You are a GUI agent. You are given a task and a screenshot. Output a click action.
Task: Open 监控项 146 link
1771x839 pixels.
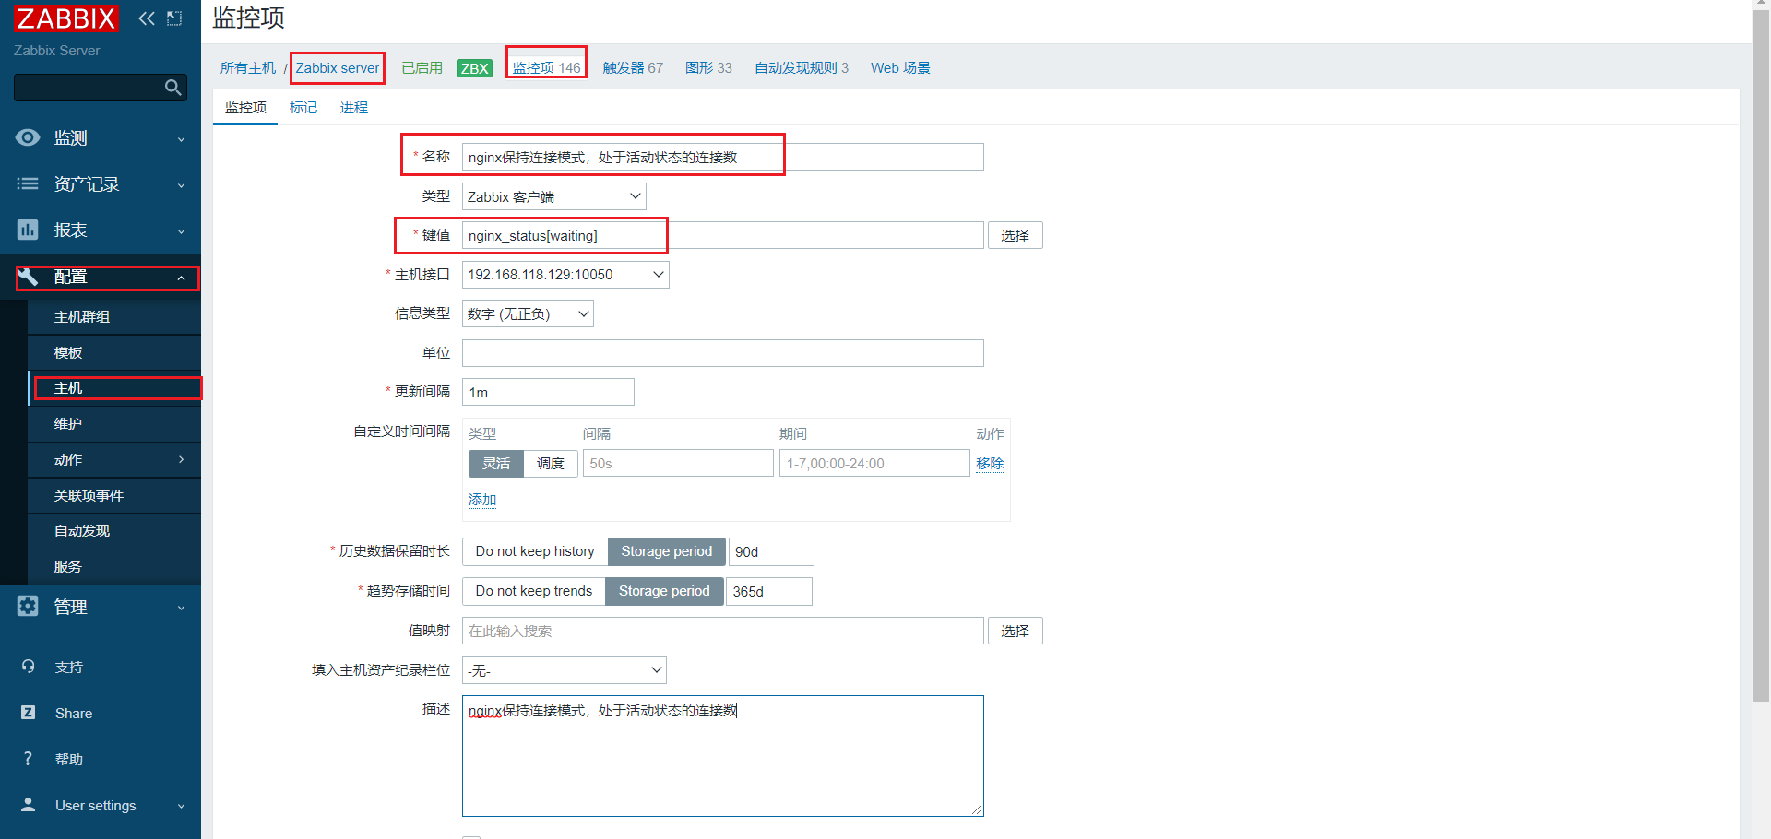547,68
